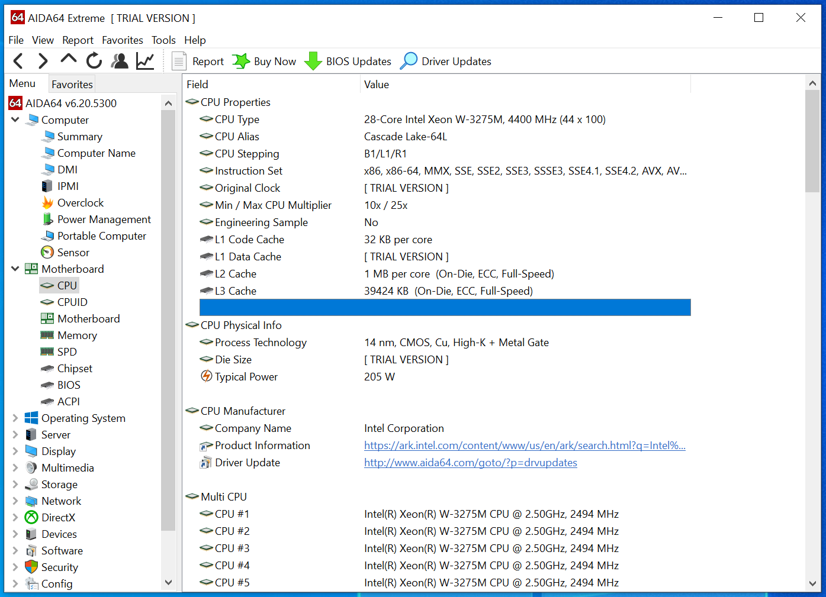
Task: Expand the DirectX node
Action: tap(15, 517)
